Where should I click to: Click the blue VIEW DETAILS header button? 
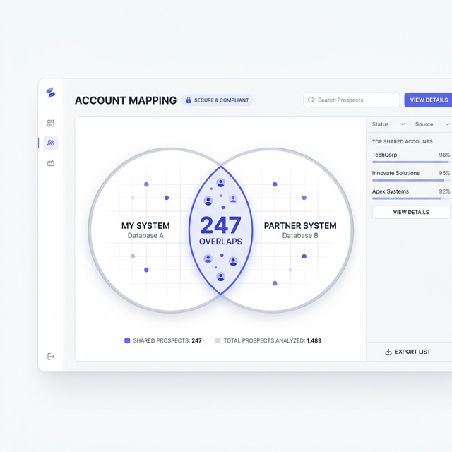point(428,100)
